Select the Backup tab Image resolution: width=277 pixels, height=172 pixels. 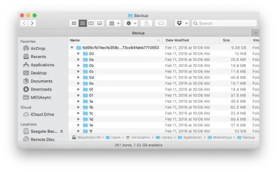coord(138,33)
